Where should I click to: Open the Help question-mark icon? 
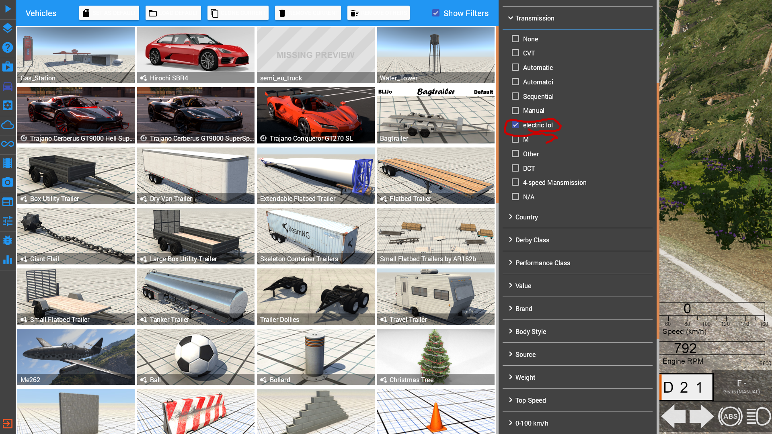click(8, 47)
